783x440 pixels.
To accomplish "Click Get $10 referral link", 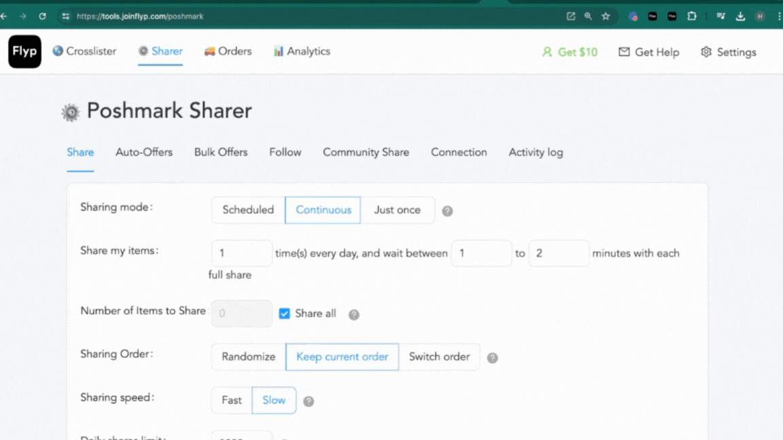I will click(x=570, y=52).
